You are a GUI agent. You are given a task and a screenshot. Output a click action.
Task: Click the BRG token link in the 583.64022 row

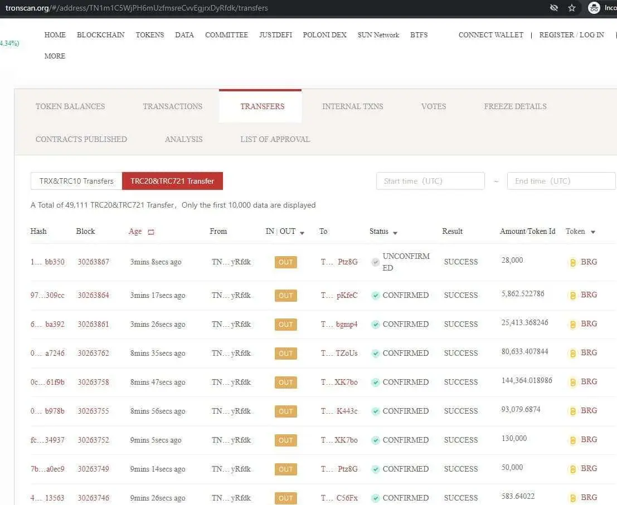coord(589,497)
